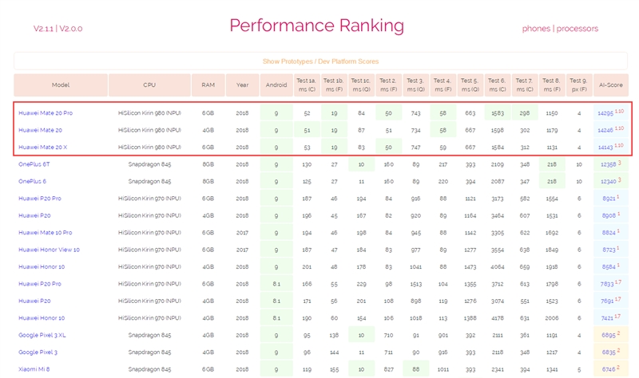Open the phones ranking link
Screen dimensions: 639x378
click(535, 29)
